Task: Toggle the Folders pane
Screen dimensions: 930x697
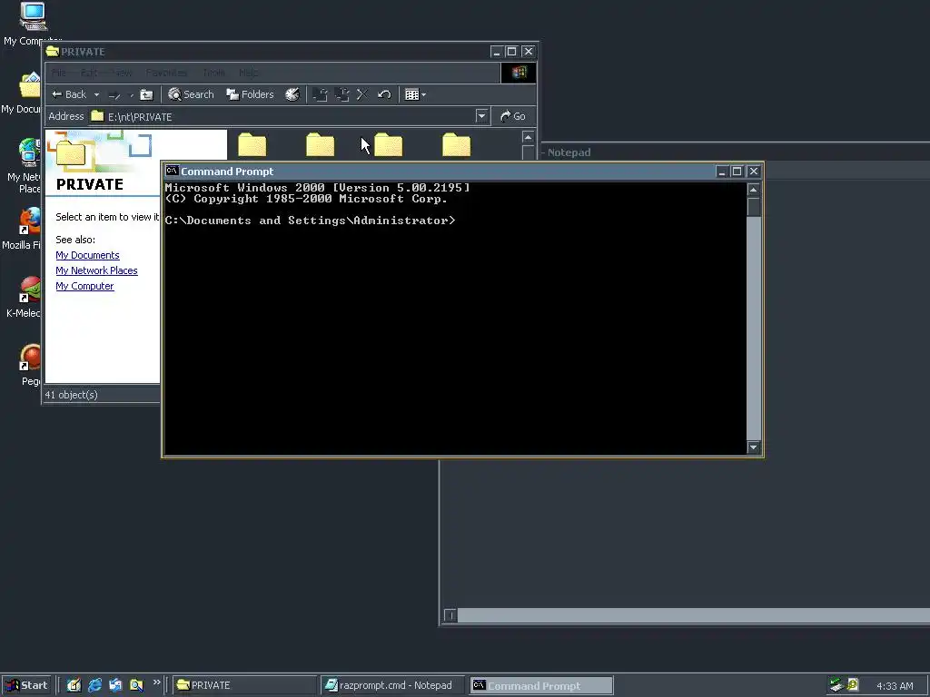Action: [x=251, y=94]
